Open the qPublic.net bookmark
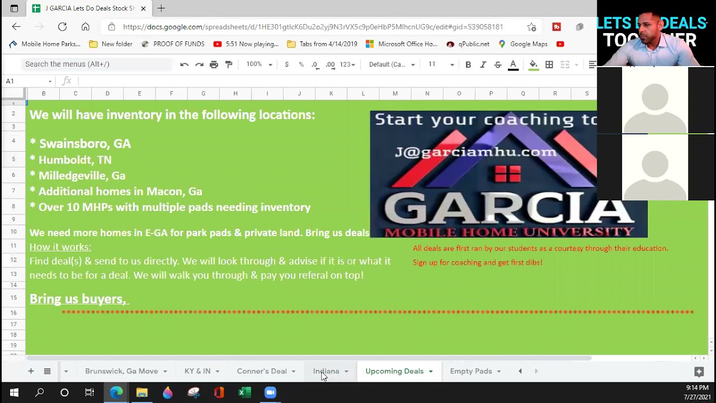Image resolution: width=716 pixels, height=403 pixels. (x=468, y=44)
